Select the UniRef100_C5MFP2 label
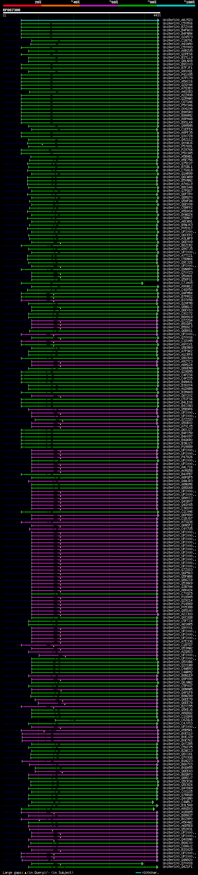 178,208
